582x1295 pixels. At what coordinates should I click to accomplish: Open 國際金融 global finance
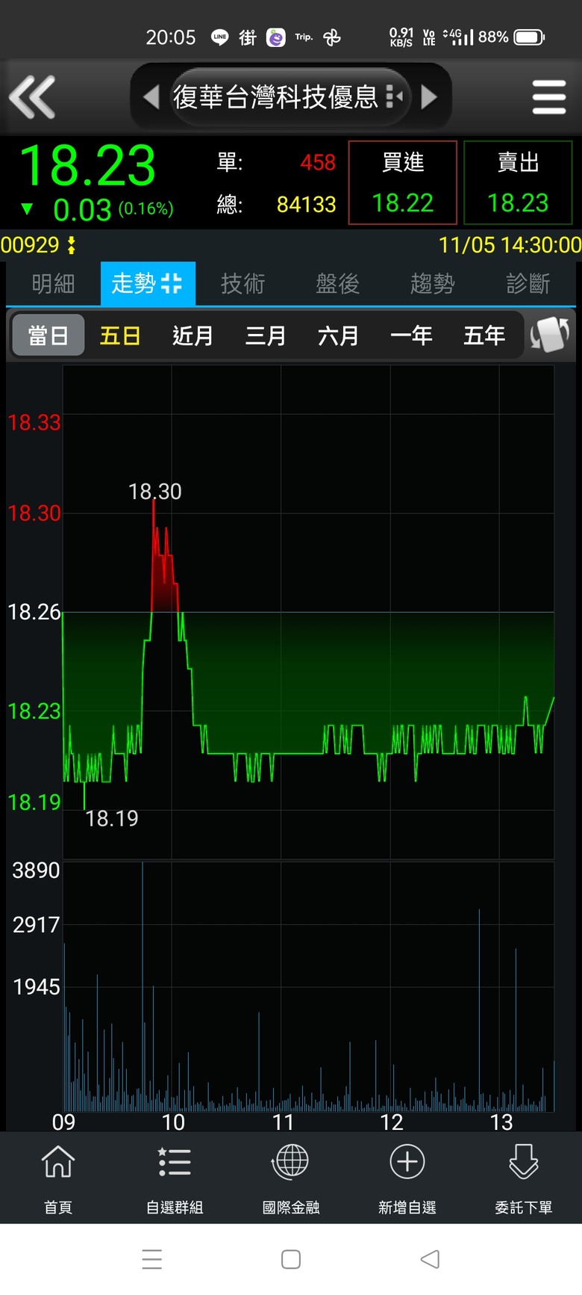[x=291, y=1178]
